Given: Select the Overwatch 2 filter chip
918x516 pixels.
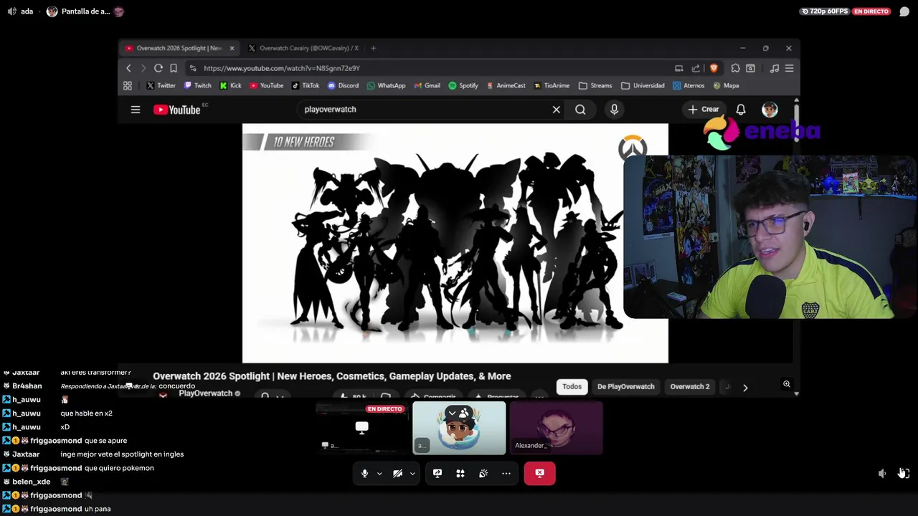Looking at the screenshot, I should (690, 386).
